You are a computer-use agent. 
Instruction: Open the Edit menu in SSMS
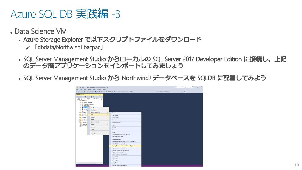coord(81,89)
